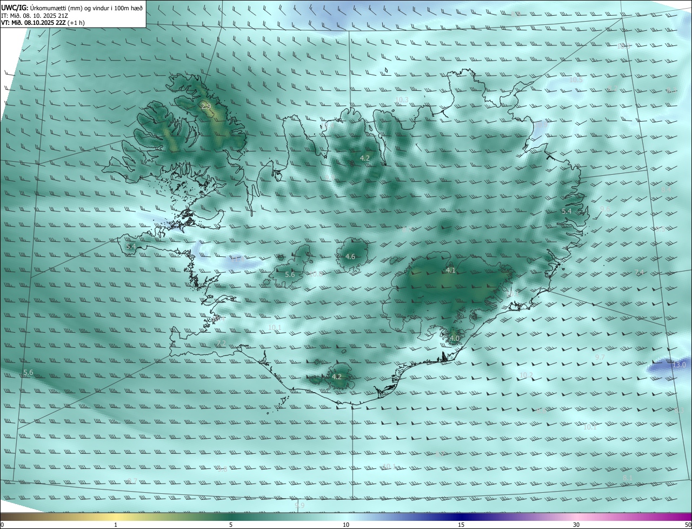Click the 7.2 value on the map

tap(221, 343)
